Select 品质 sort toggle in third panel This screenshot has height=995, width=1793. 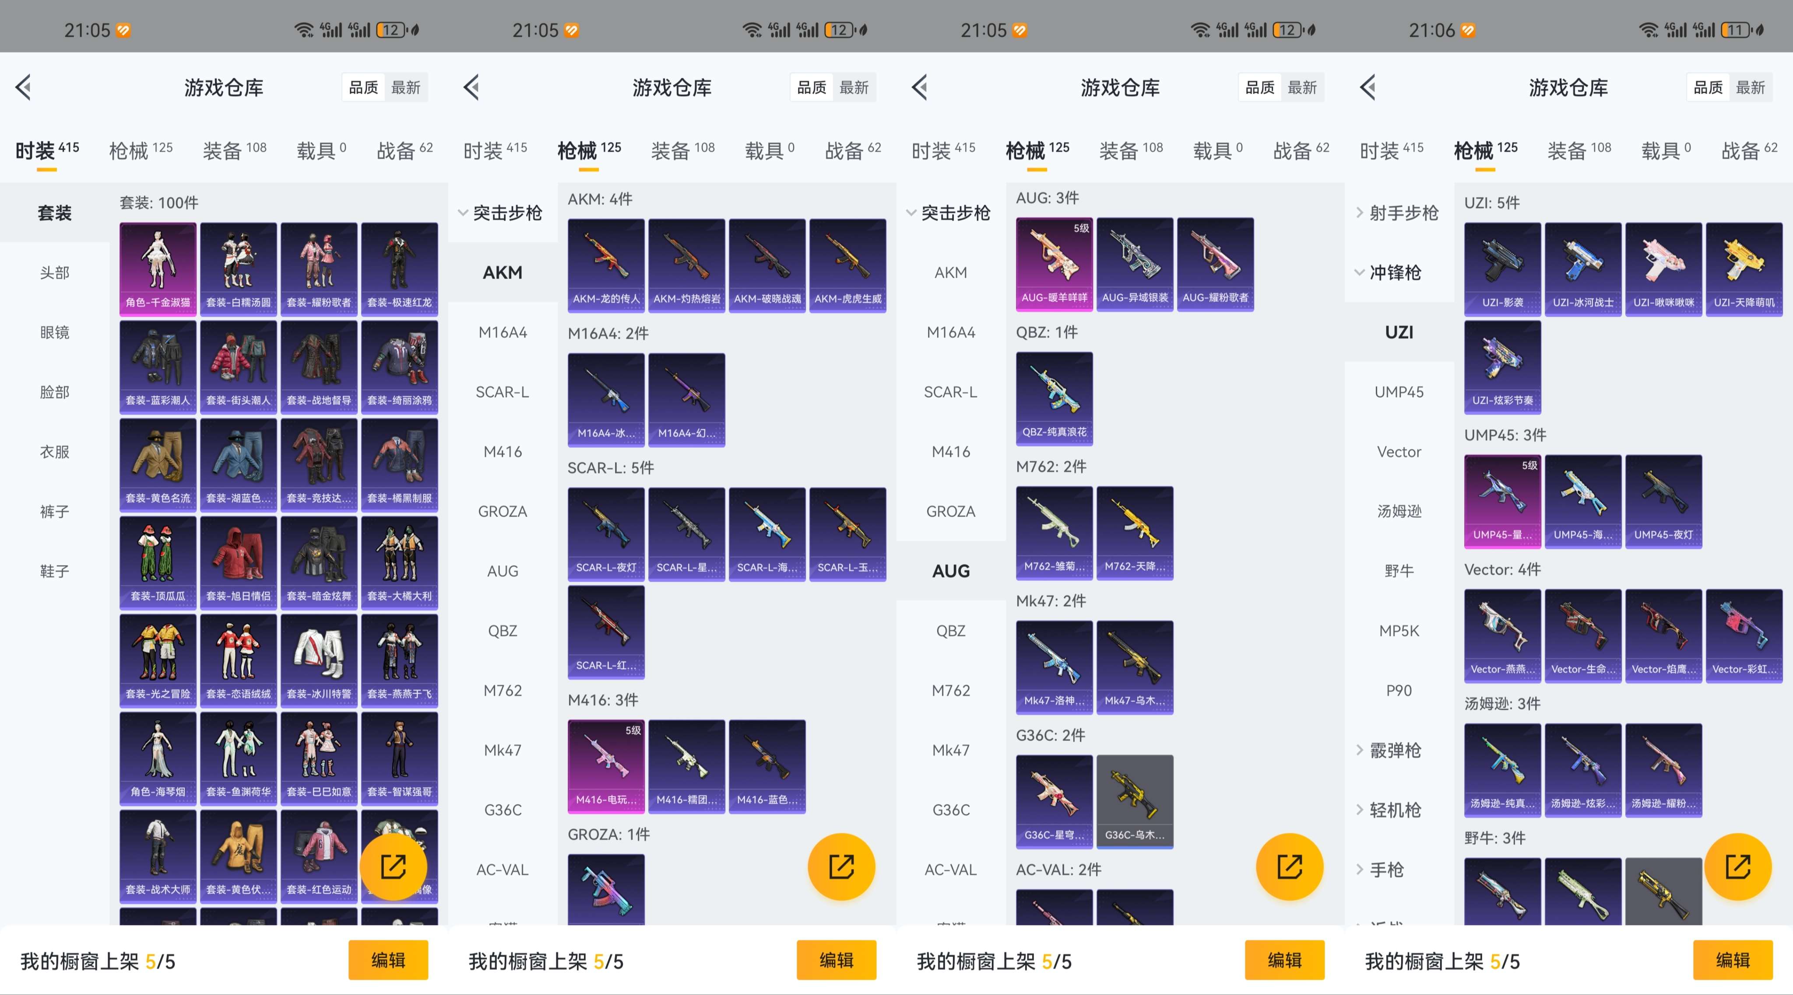tap(1260, 87)
